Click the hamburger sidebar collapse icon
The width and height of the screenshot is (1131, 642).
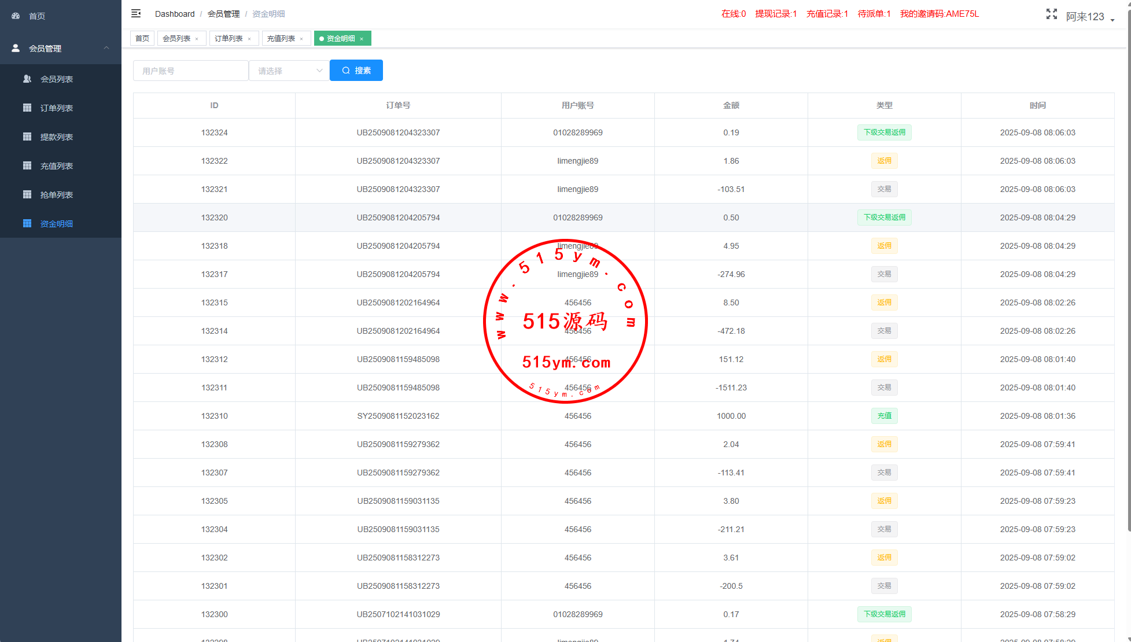pos(136,13)
